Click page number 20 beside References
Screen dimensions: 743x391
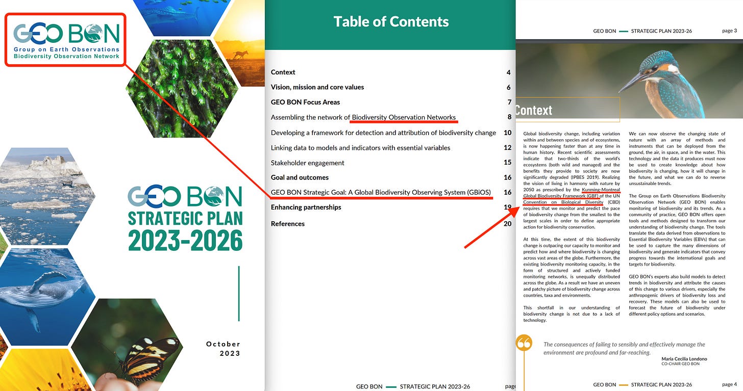click(x=507, y=224)
